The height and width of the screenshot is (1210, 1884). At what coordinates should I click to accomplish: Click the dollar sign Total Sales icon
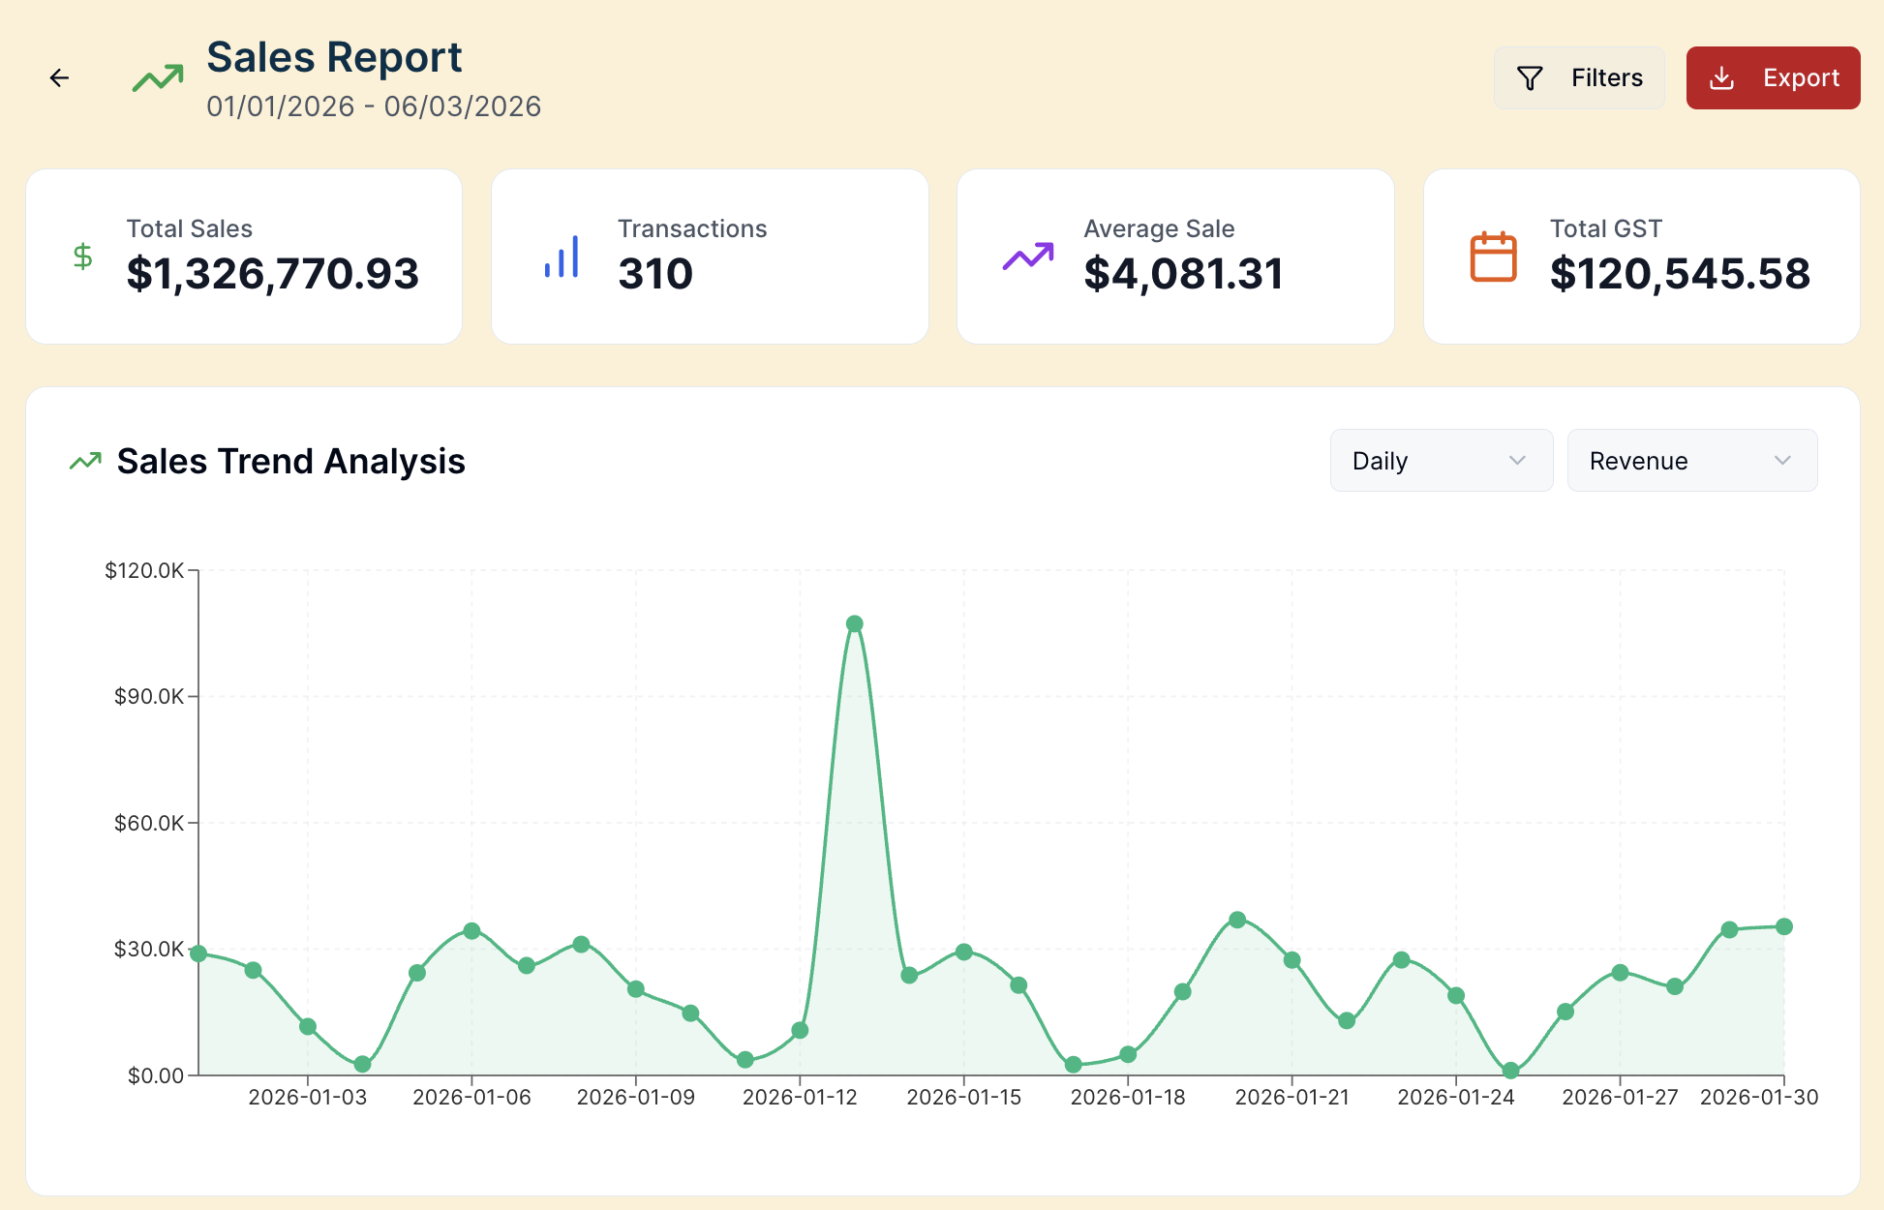83,257
